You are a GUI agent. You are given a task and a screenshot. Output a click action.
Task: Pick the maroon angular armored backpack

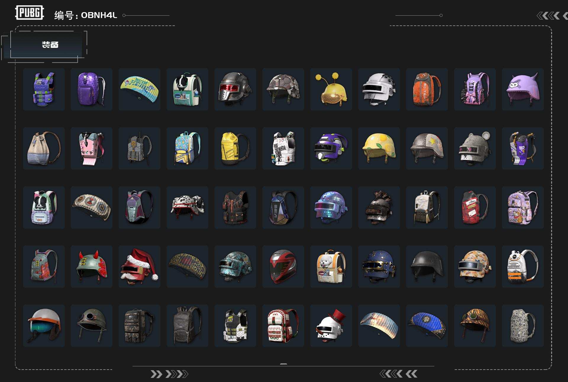coord(139,207)
